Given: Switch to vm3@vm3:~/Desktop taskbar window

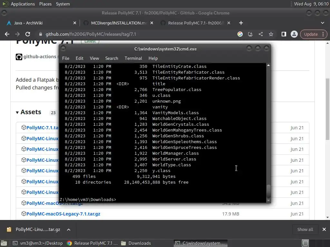Looking at the screenshot, I should (38, 243).
